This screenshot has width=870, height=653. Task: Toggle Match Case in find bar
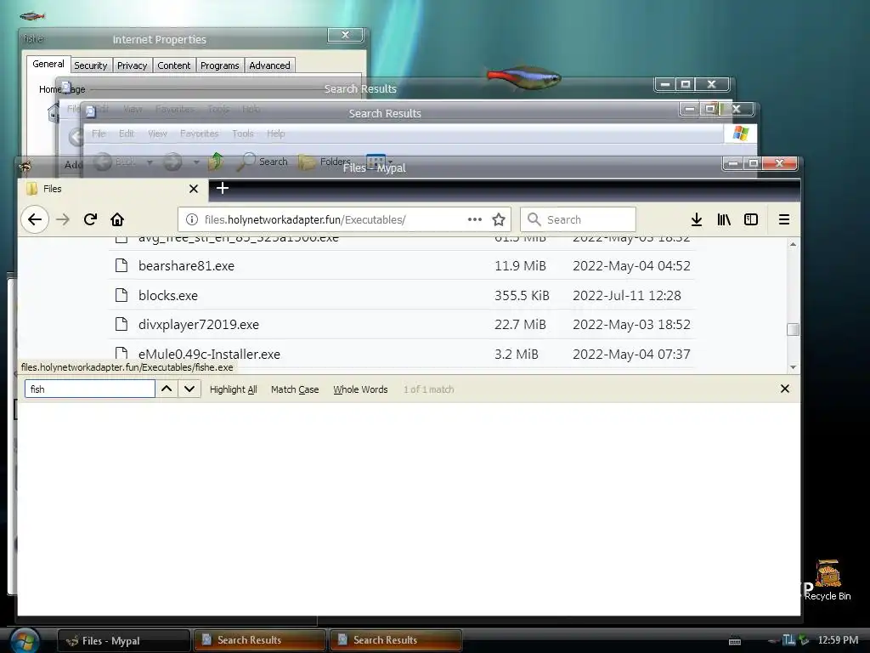(x=295, y=389)
